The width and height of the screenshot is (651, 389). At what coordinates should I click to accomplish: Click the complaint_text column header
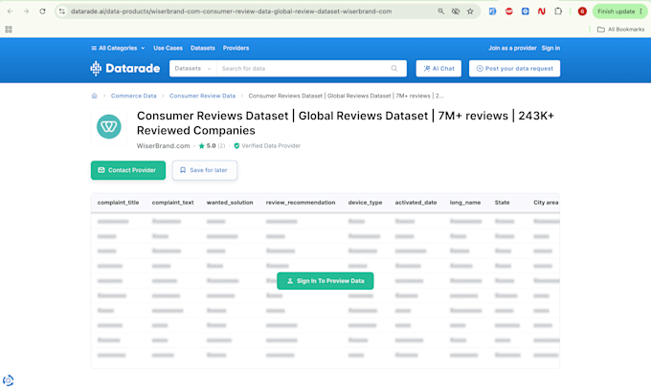(x=172, y=203)
